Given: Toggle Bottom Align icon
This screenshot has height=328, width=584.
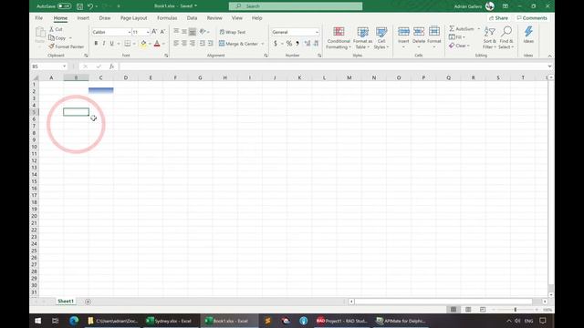Looking at the screenshot, I should [193, 32].
